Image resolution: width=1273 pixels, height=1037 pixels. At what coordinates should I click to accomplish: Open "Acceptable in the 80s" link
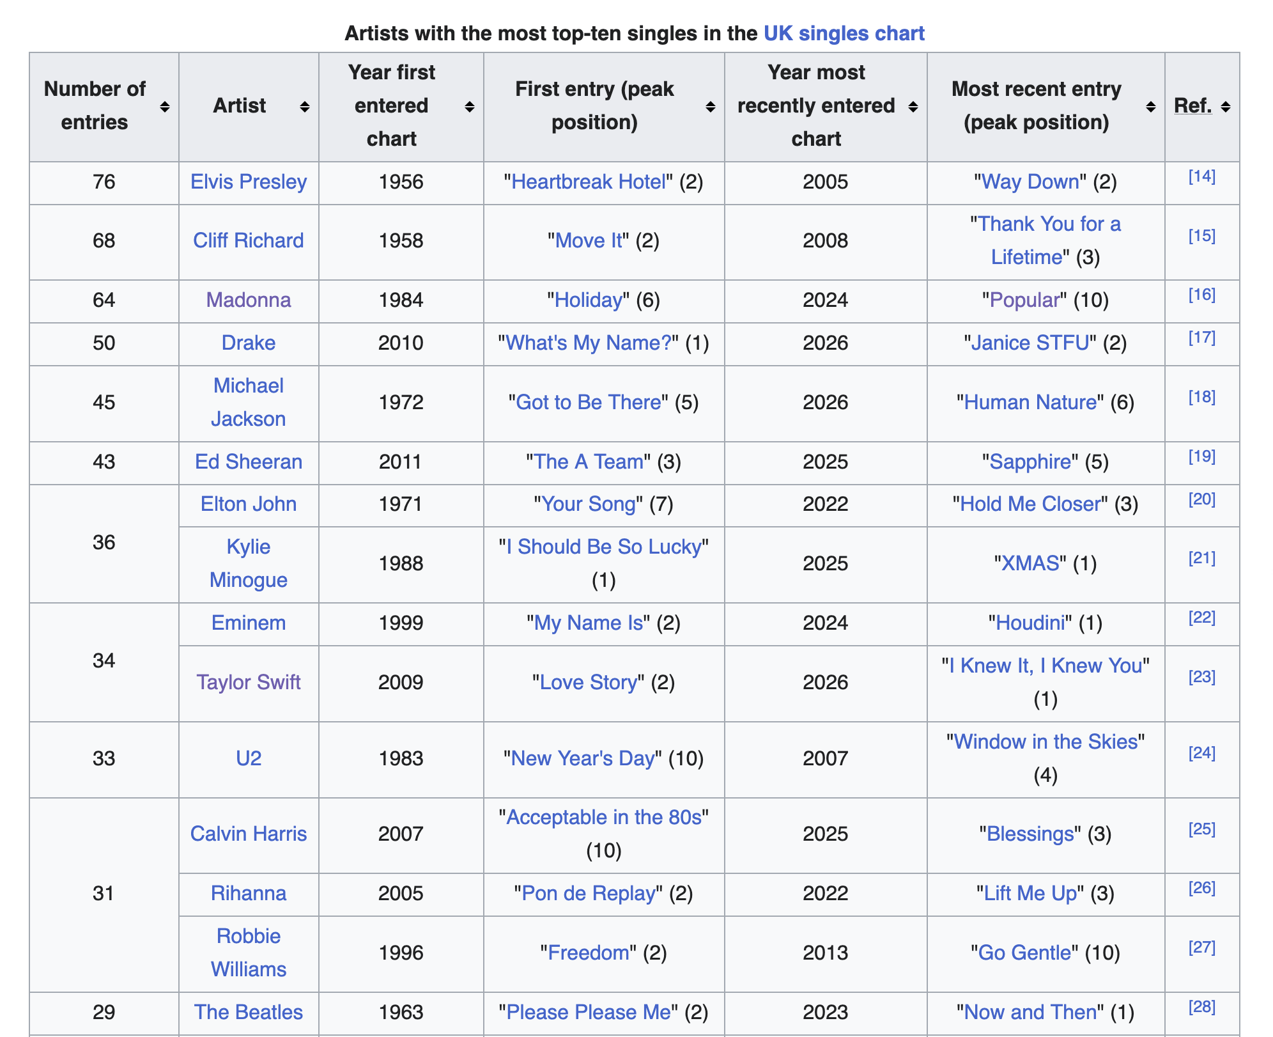604,818
